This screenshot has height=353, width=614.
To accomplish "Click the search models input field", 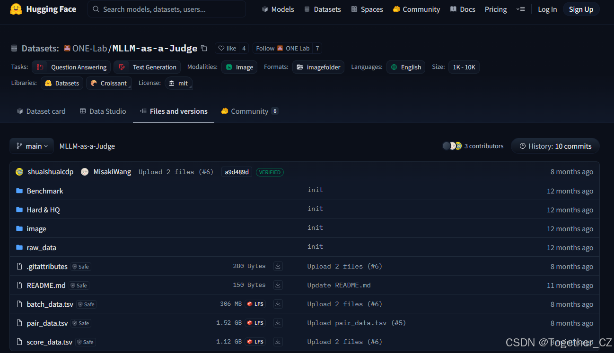I will [167, 9].
